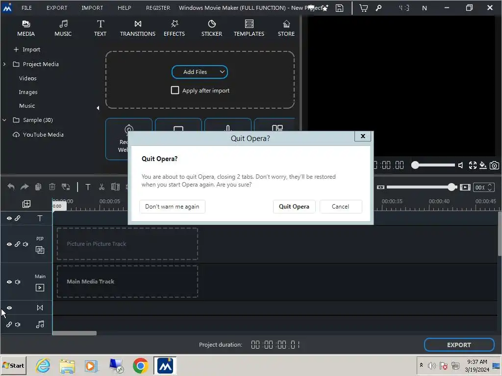Image resolution: width=502 pixels, height=376 pixels.
Task: Open the EFFECTS tab
Action: [x=174, y=28]
